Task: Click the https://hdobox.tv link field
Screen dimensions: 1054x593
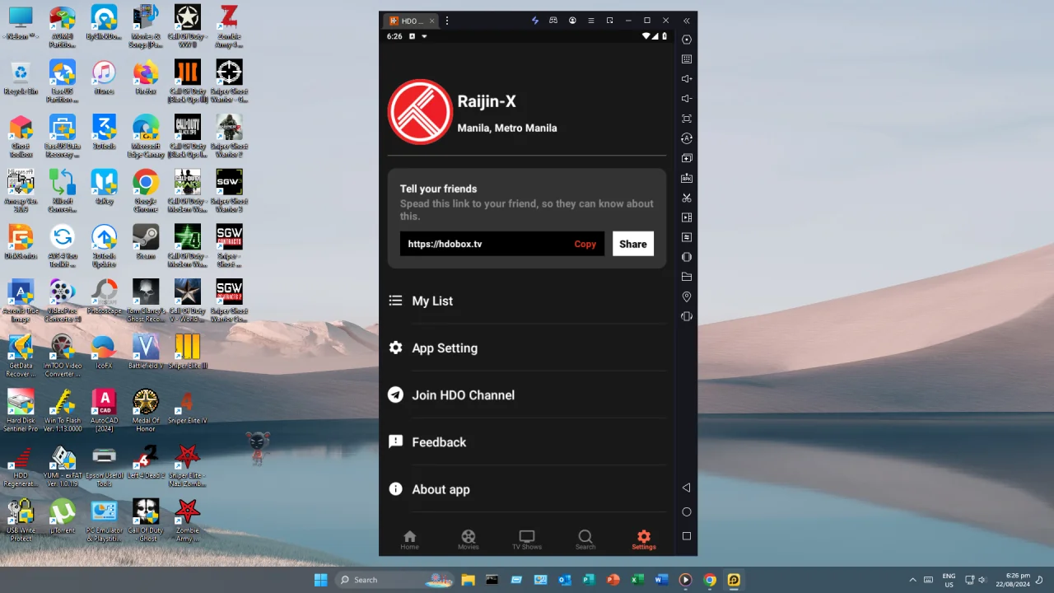Action: coord(502,244)
